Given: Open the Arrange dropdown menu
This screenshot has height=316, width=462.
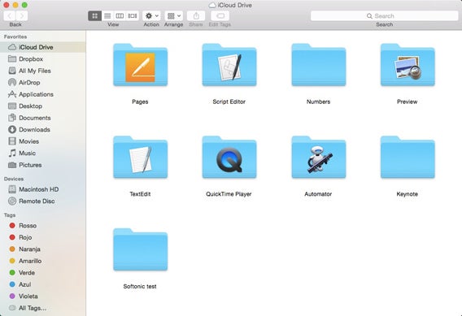Looking at the screenshot, I should point(174,16).
